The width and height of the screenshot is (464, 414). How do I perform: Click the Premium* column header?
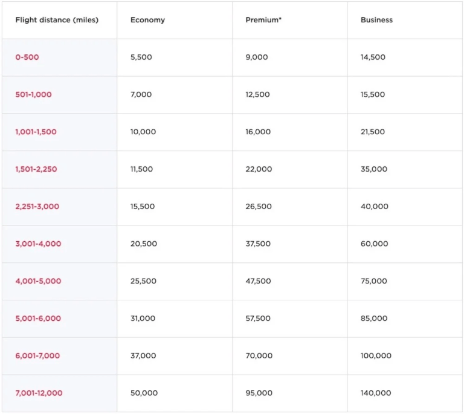coord(263,20)
